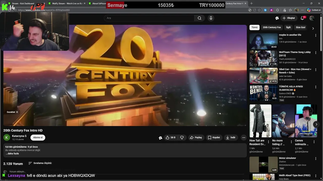Open options for No more hiding short

pos(291,142)
